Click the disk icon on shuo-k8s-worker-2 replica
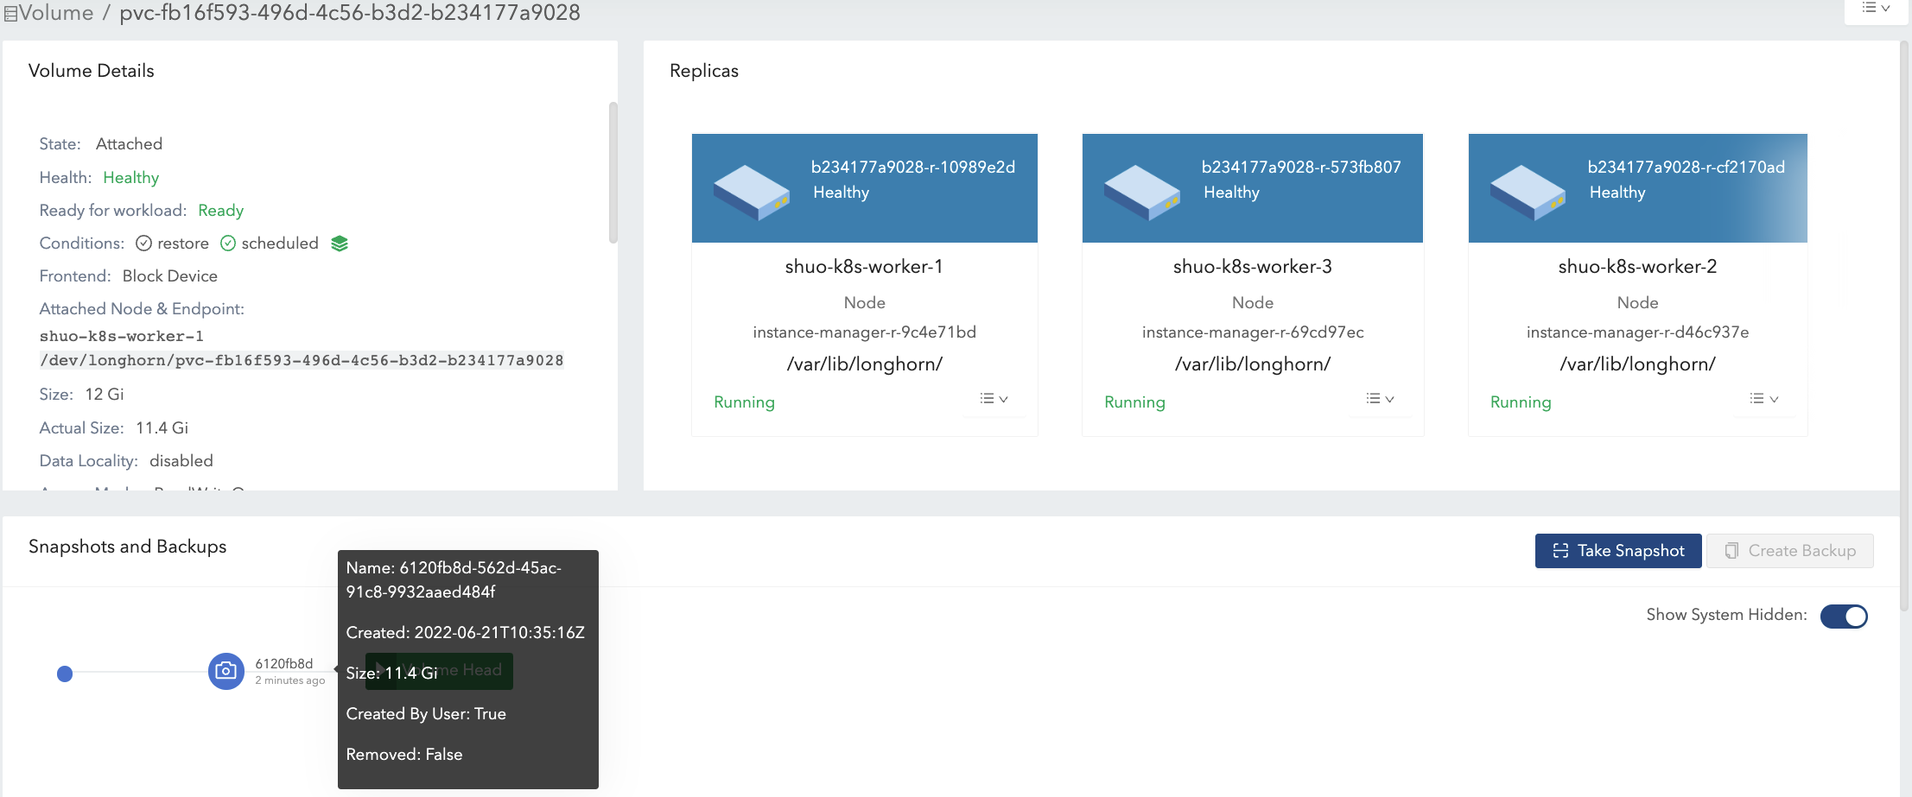Image resolution: width=1912 pixels, height=797 pixels. click(x=1527, y=192)
